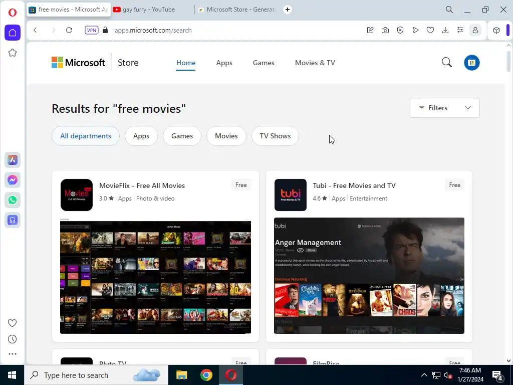
Task: Open Google Chrome from the taskbar
Action: [206, 375]
